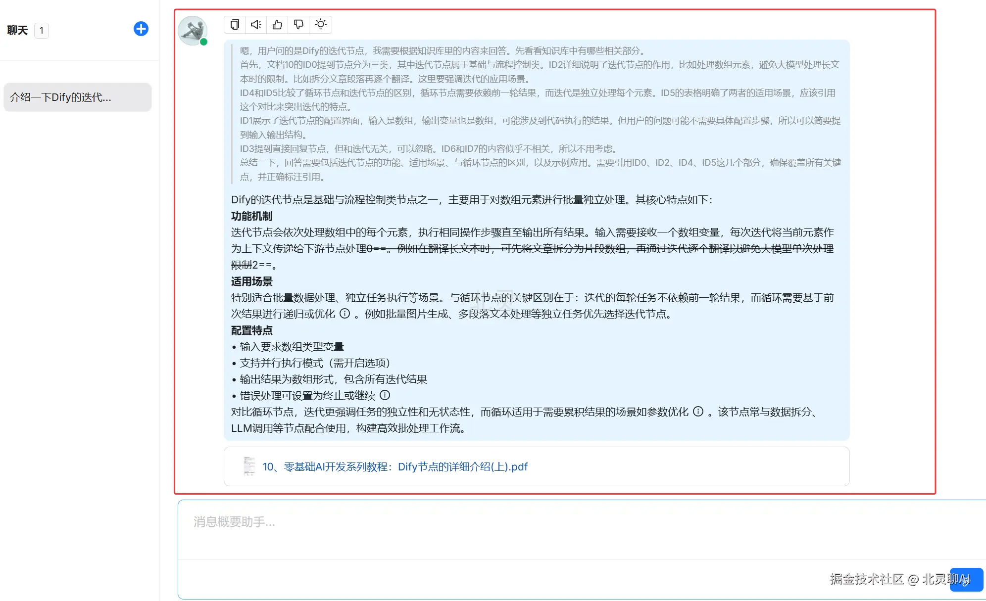The height and width of the screenshot is (601, 986).
Task: Open the citation info icon after 终止或继续
Action: tap(385, 395)
